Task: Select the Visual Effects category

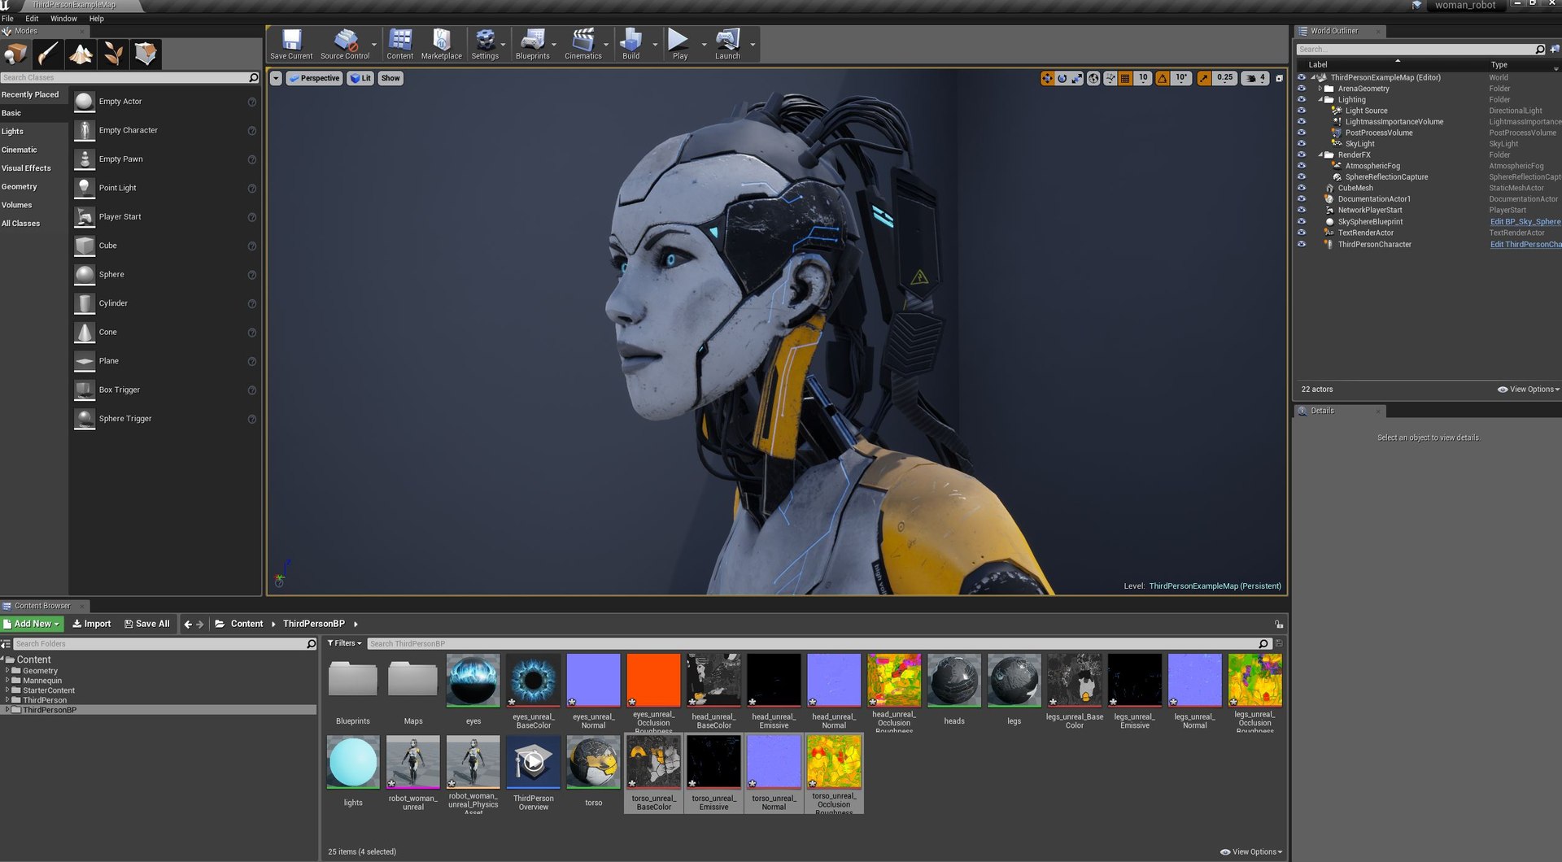Action: click(26, 168)
